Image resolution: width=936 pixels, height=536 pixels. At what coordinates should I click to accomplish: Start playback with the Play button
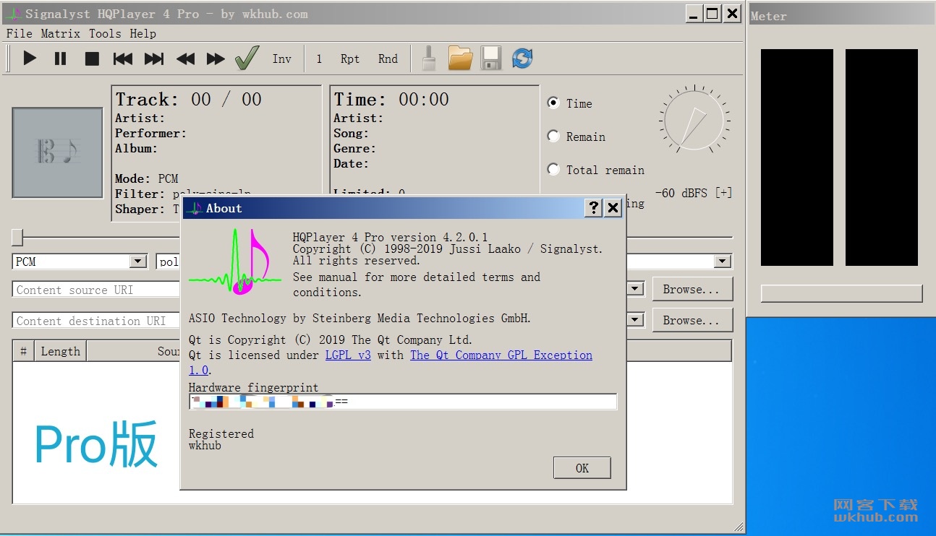point(30,59)
